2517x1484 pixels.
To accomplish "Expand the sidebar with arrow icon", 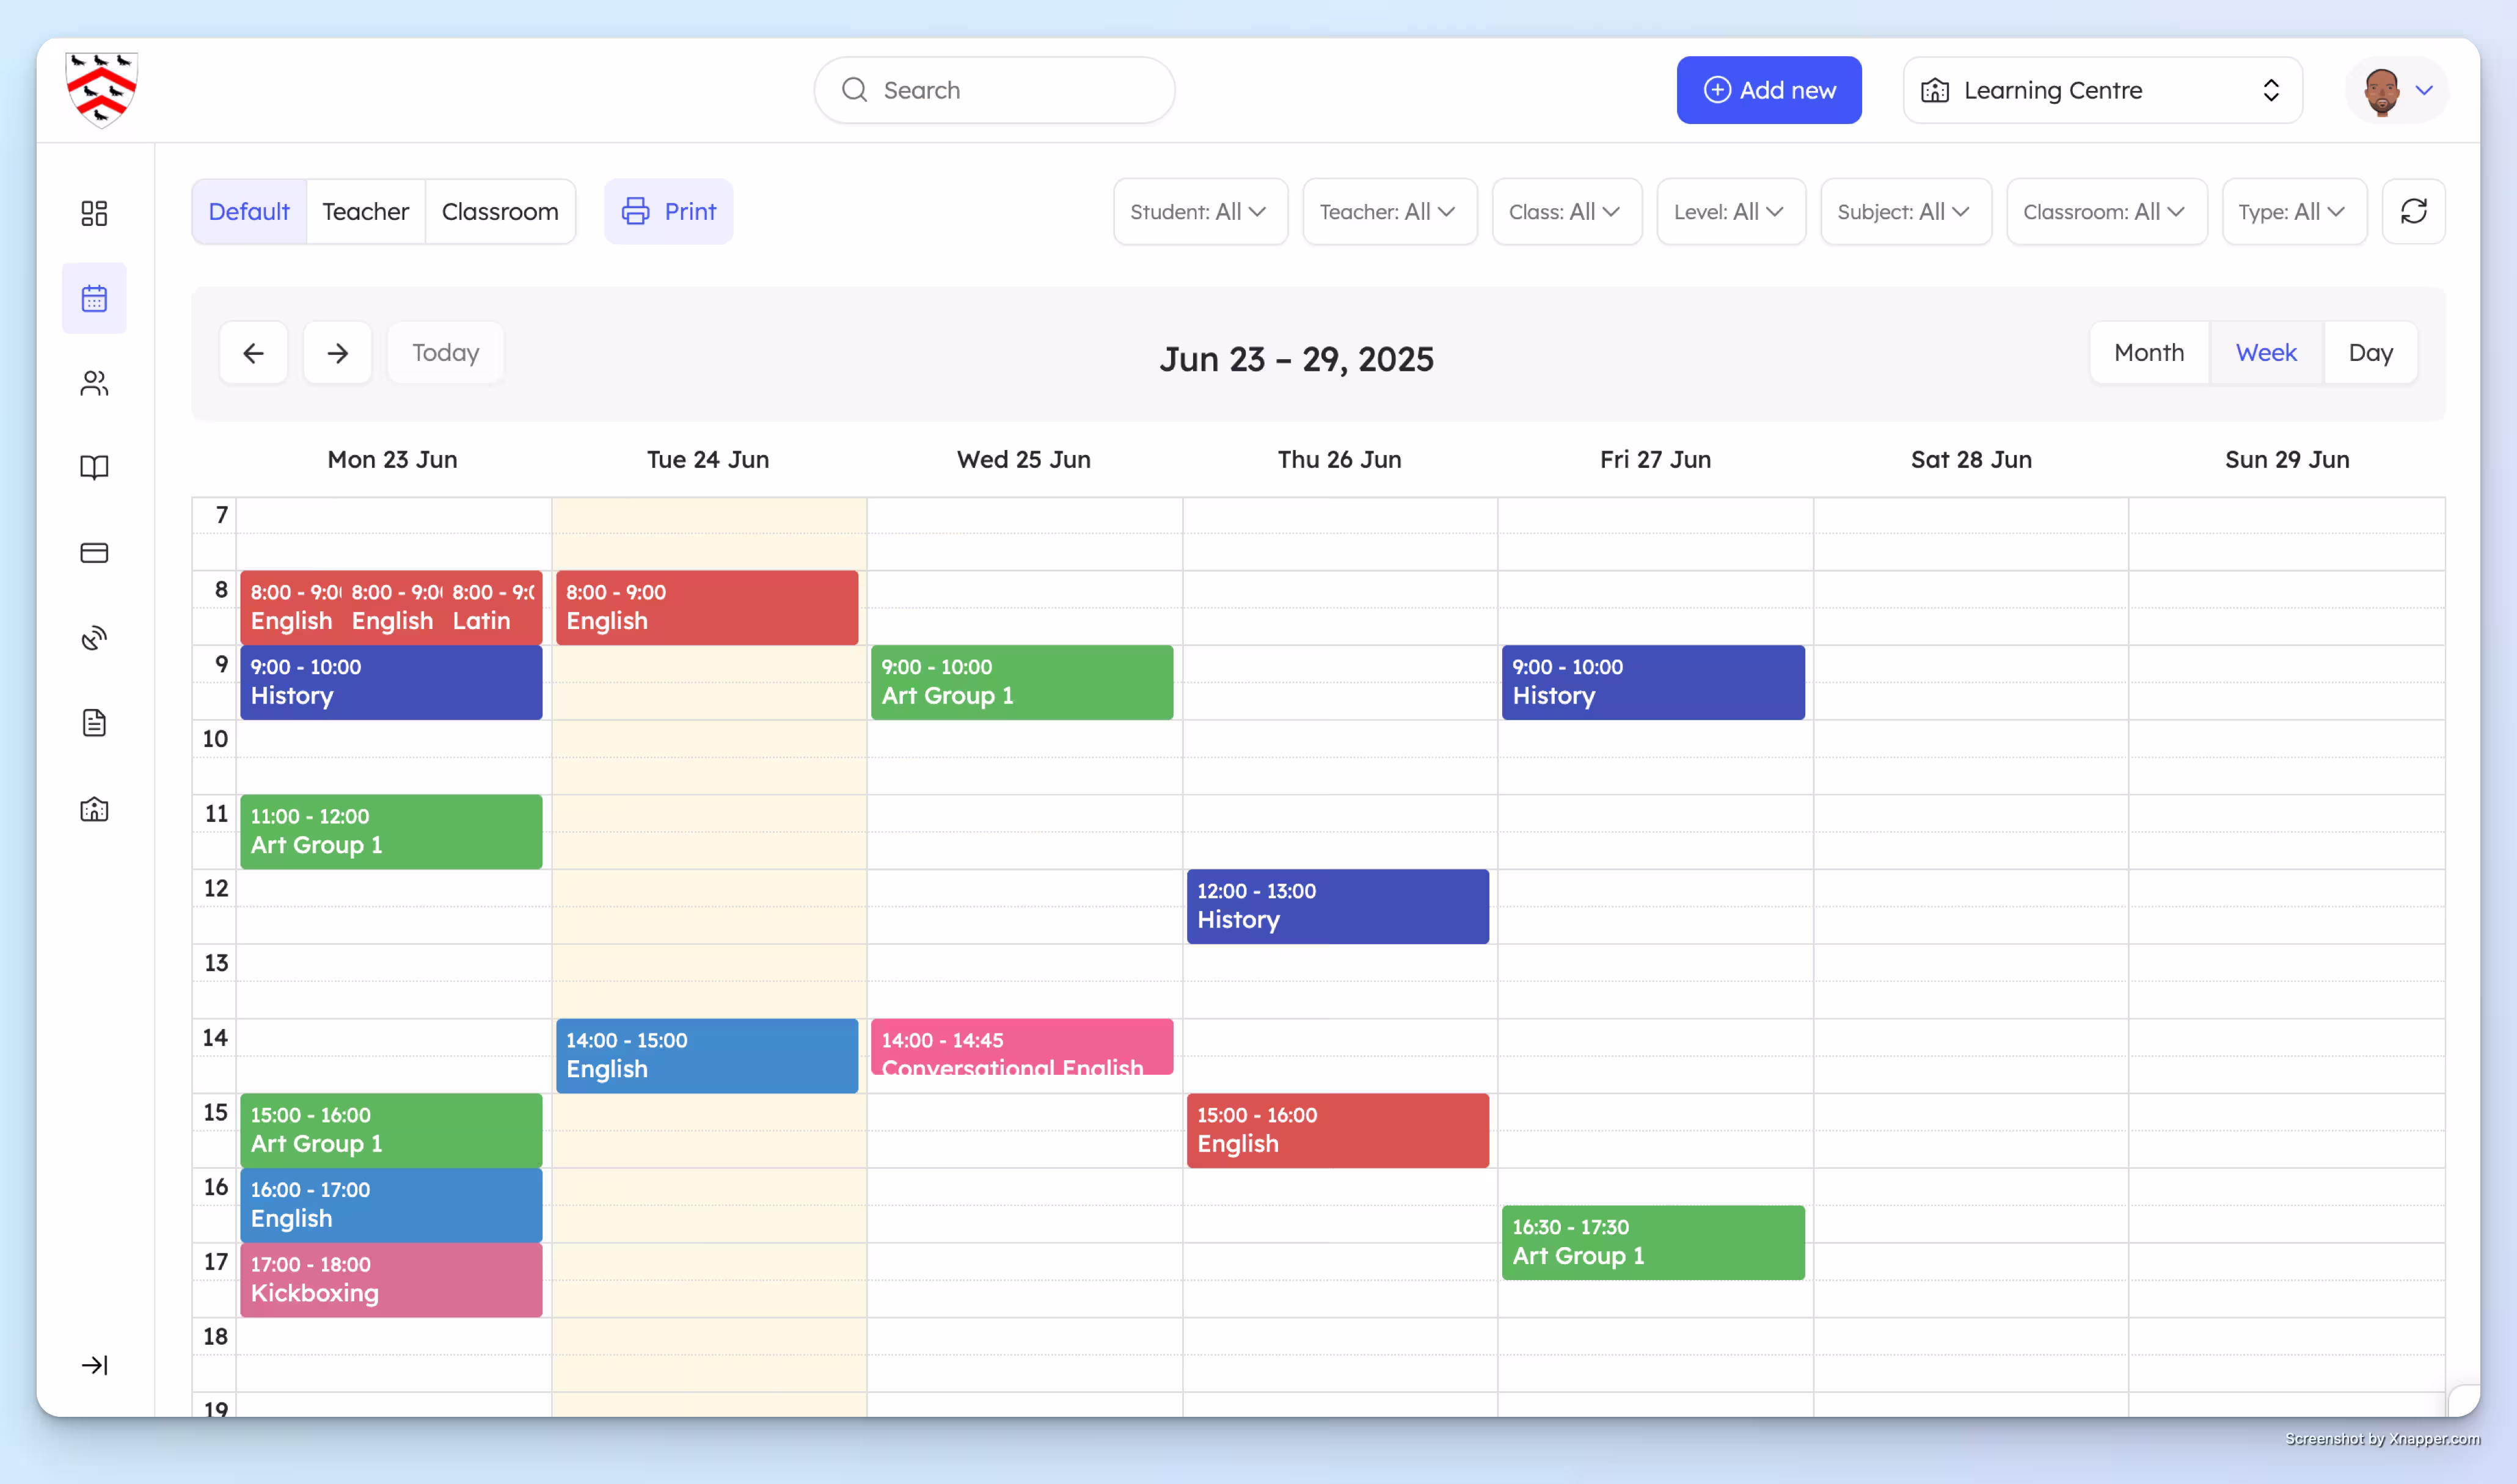I will click(94, 1365).
